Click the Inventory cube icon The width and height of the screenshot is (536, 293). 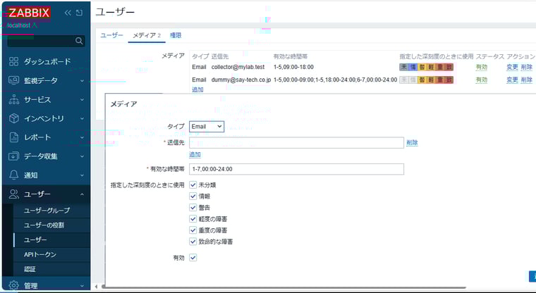click(x=13, y=118)
